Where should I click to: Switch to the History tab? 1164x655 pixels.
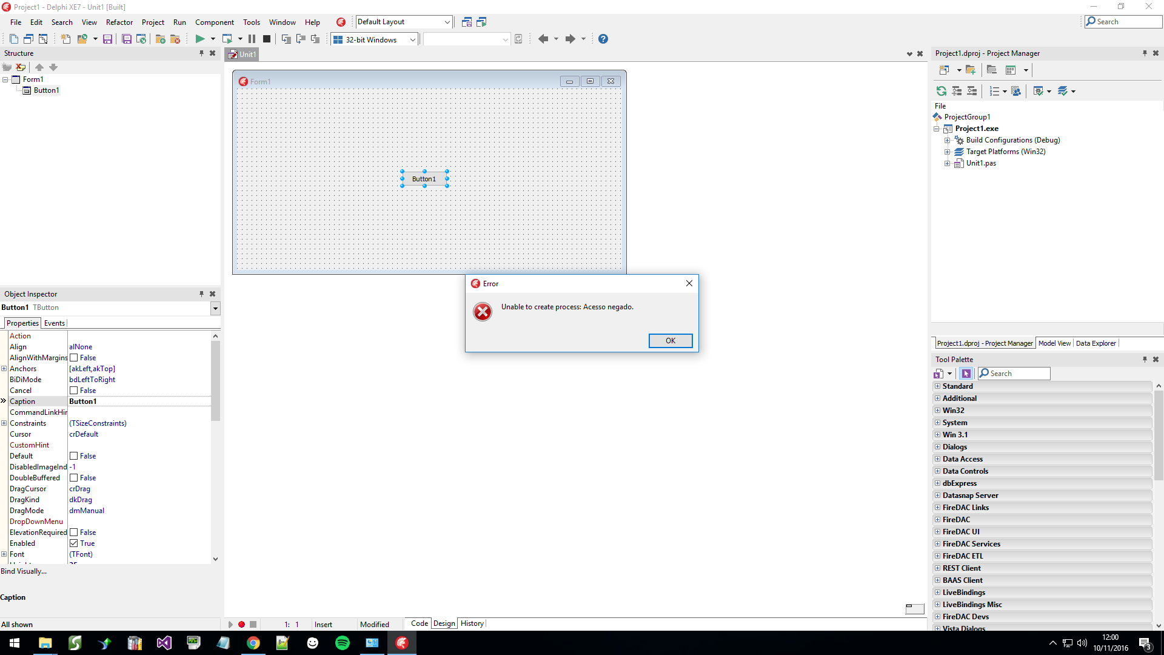pyautogui.click(x=472, y=623)
